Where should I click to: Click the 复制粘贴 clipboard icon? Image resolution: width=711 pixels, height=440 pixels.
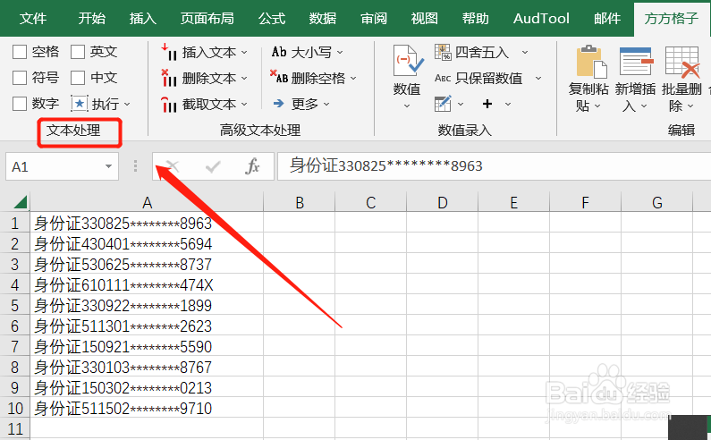591,62
